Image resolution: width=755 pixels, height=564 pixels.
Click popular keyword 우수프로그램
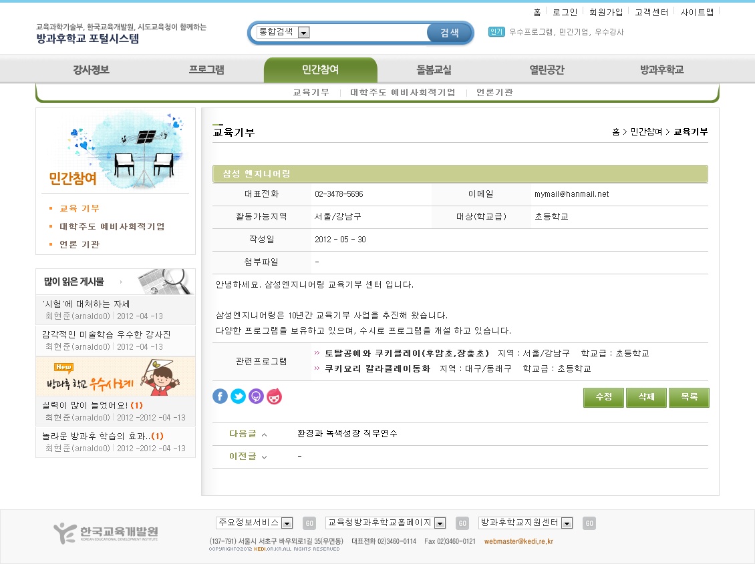coord(531,32)
